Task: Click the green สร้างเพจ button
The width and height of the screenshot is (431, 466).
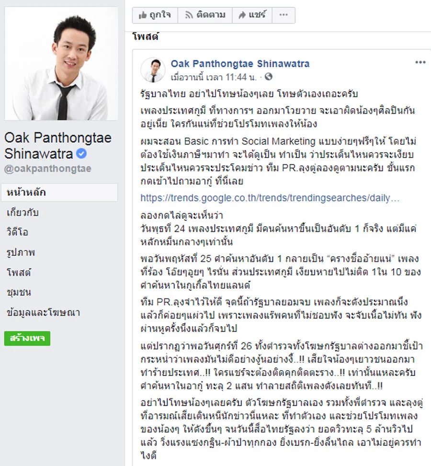Action: click(x=27, y=338)
